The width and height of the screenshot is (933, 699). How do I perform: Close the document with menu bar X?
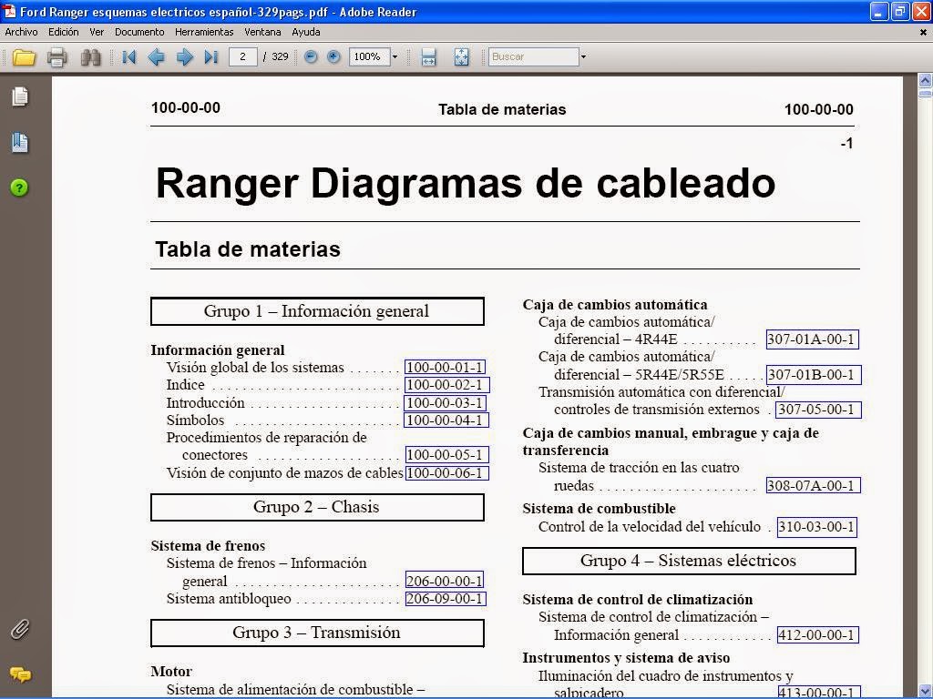click(x=924, y=33)
